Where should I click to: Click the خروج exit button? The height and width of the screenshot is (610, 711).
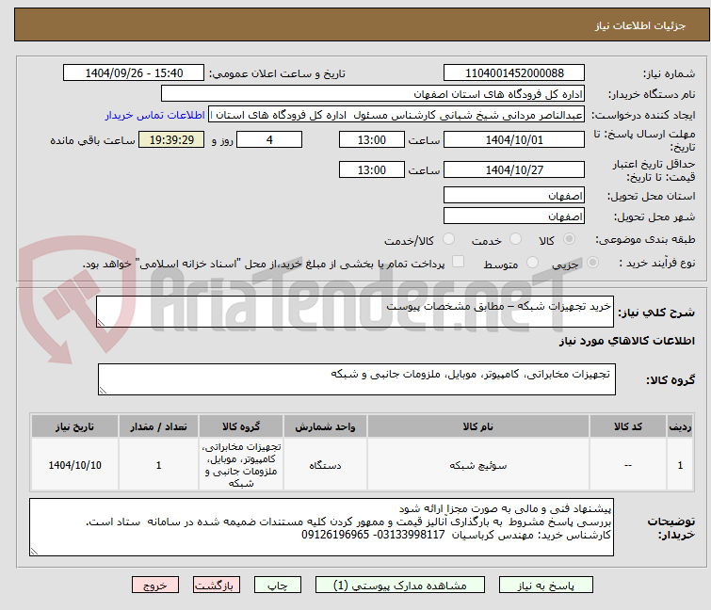(155, 586)
